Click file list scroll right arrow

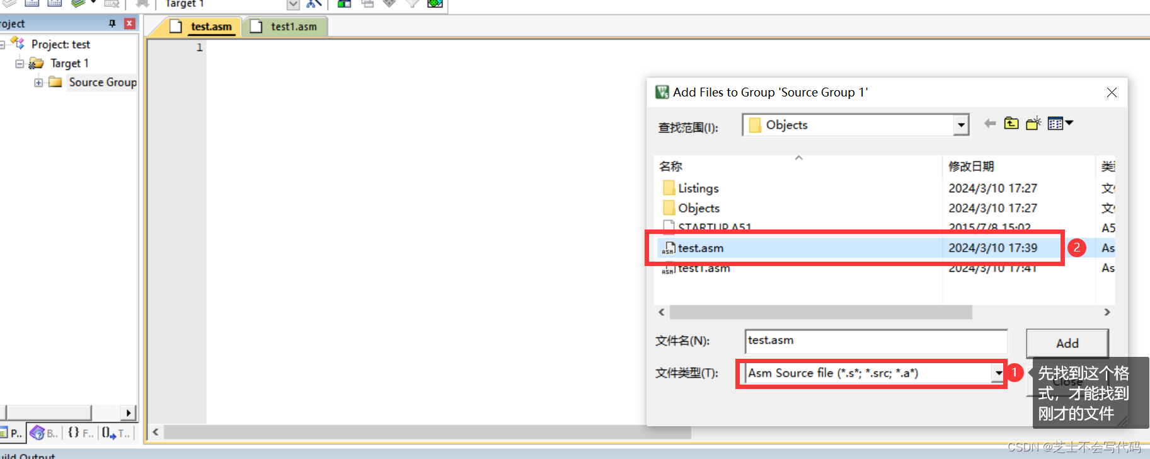tap(1108, 312)
